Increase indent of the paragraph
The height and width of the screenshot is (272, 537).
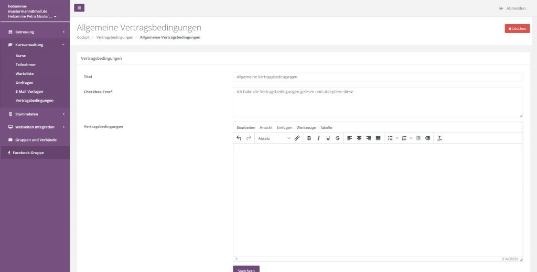(428, 138)
